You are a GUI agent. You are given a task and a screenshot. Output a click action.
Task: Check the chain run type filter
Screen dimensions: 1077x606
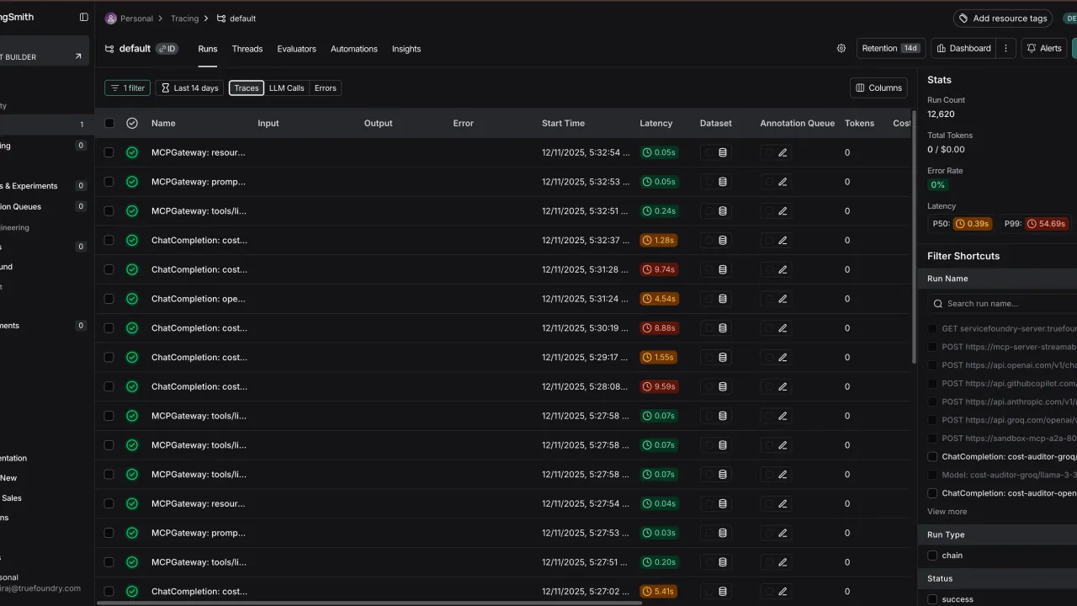[x=932, y=555]
